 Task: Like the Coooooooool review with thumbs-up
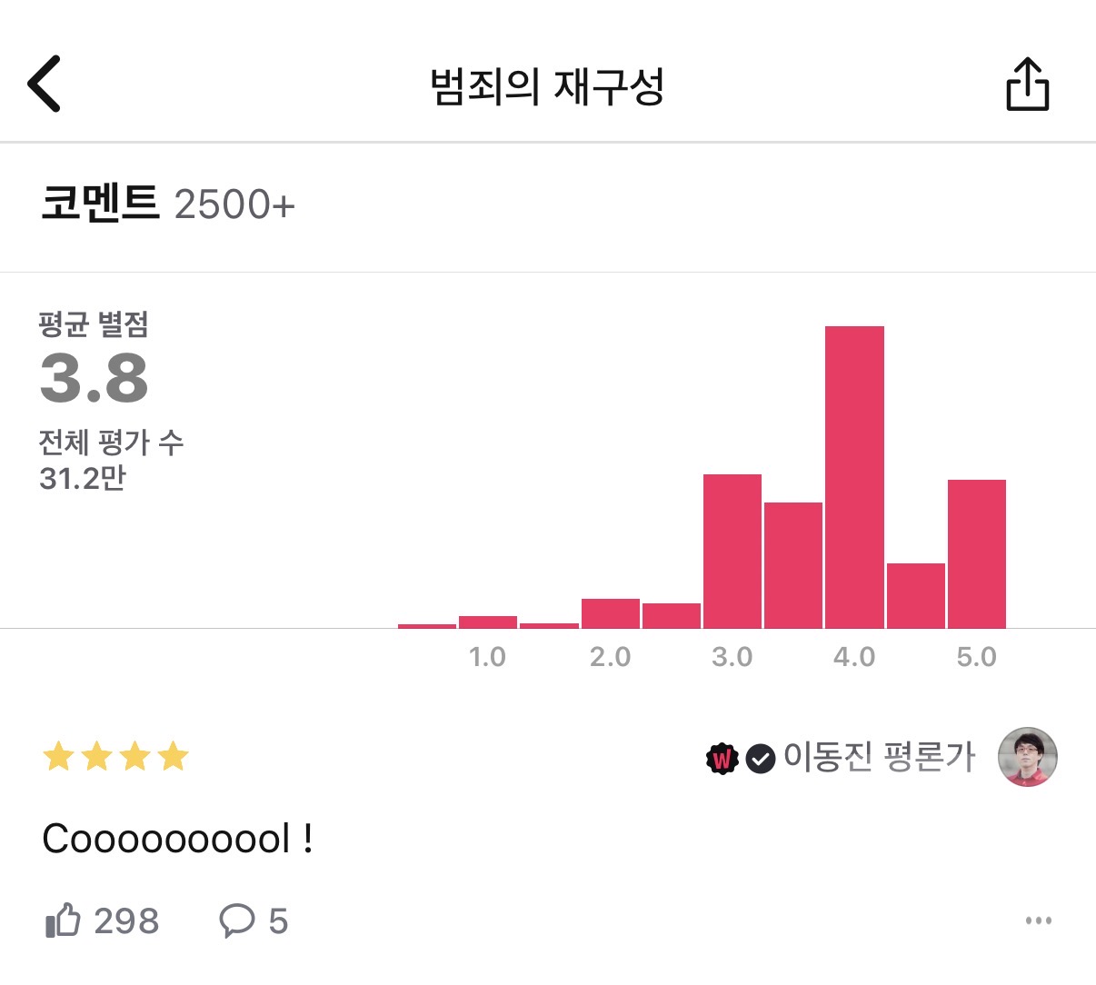(x=63, y=920)
